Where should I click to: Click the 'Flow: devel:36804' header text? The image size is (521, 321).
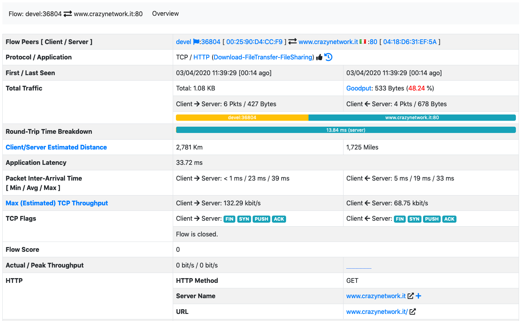(x=35, y=14)
